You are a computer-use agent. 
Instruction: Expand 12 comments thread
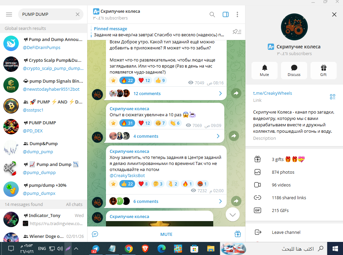166,94
